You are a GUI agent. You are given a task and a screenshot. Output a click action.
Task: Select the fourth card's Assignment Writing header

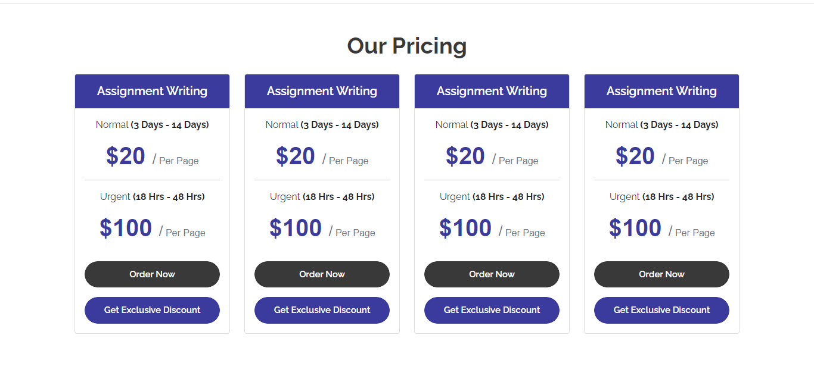(x=661, y=91)
